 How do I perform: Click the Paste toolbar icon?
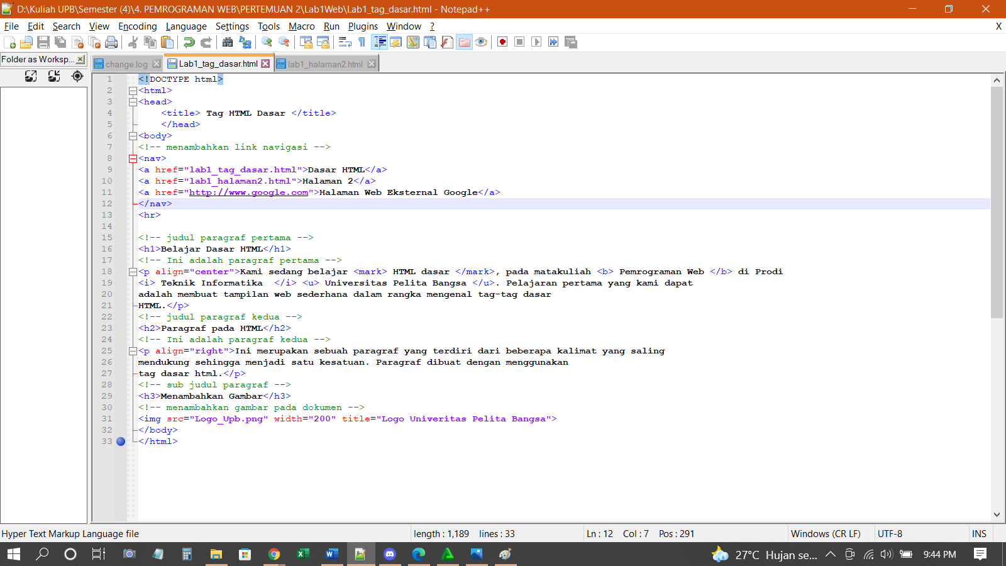(x=167, y=42)
